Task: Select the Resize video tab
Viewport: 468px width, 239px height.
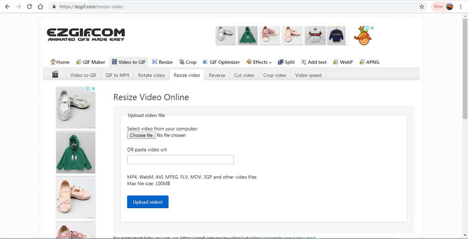Action: pos(187,75)
